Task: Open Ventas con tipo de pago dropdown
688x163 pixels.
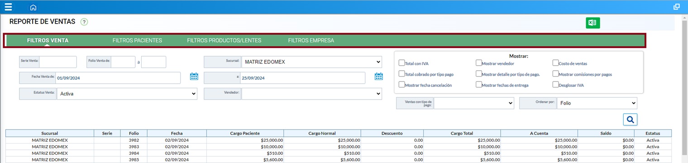Action: coord(474,103)
